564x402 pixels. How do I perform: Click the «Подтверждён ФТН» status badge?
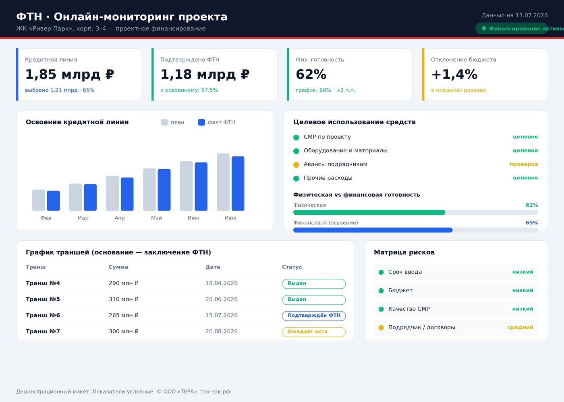pos(314,316)
